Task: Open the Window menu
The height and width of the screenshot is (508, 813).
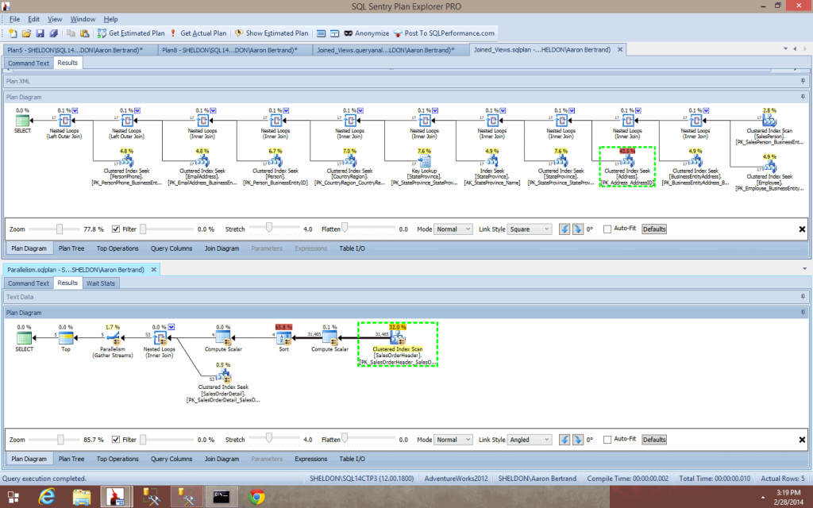Action: tap(83, 19)
